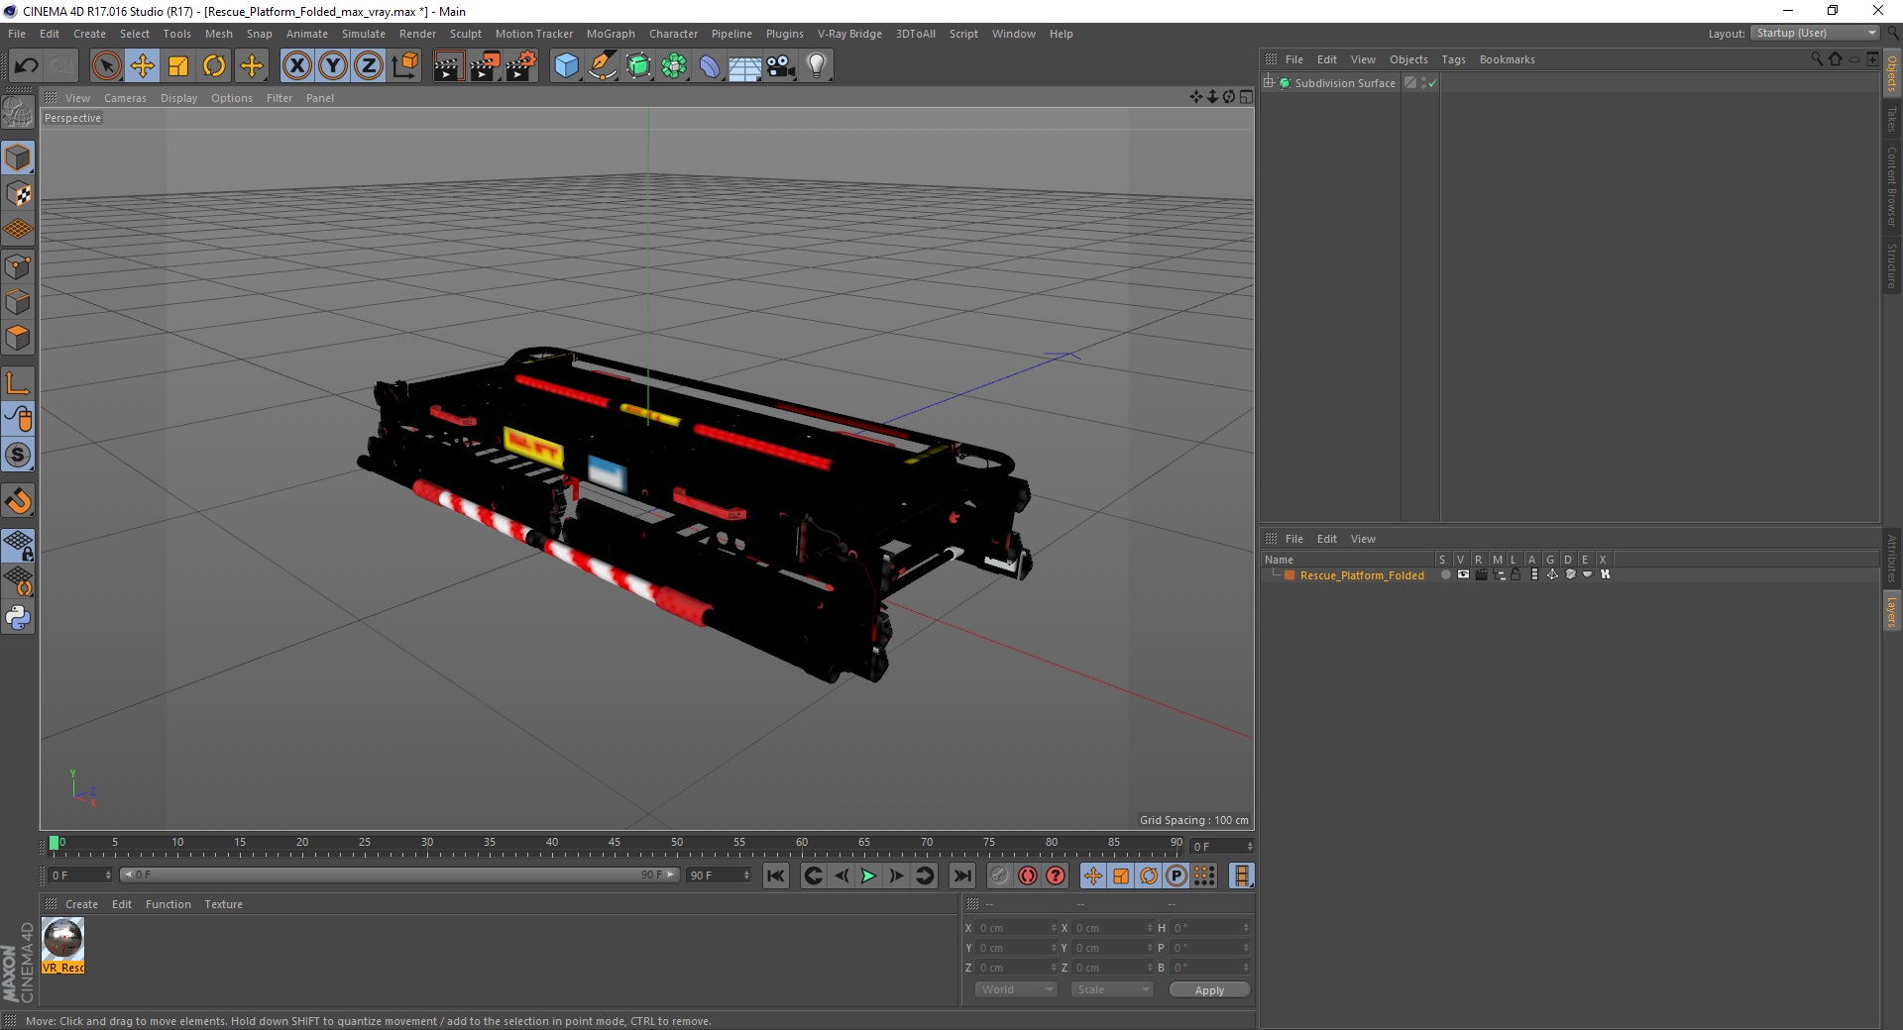Click the green playhead at frame 0
Screen dimensions: 1903x1030
pyautogui.click(x=54, y=844)
